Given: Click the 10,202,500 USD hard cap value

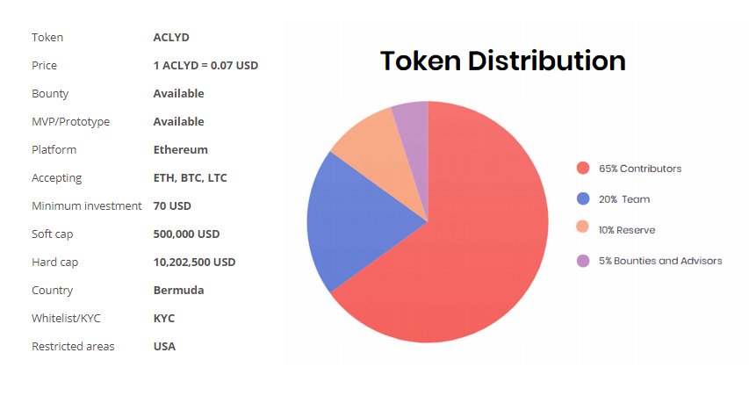Looking at the screenshot, I should 194,263.
